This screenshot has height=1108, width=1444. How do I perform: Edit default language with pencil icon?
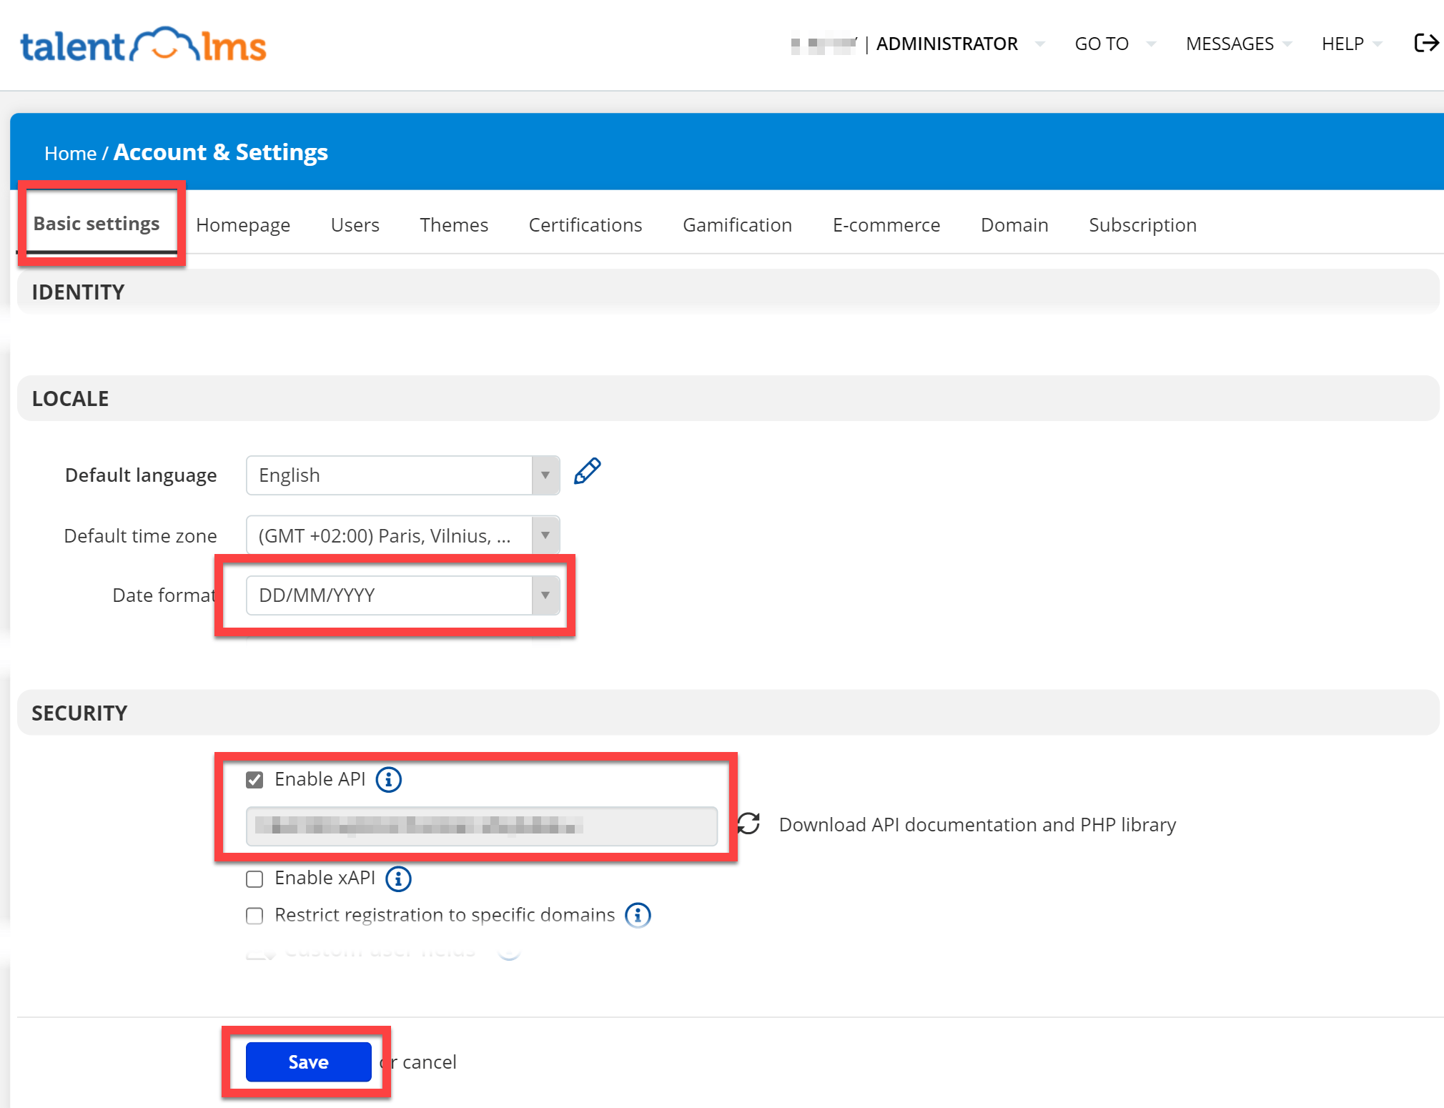click(587, 472)
